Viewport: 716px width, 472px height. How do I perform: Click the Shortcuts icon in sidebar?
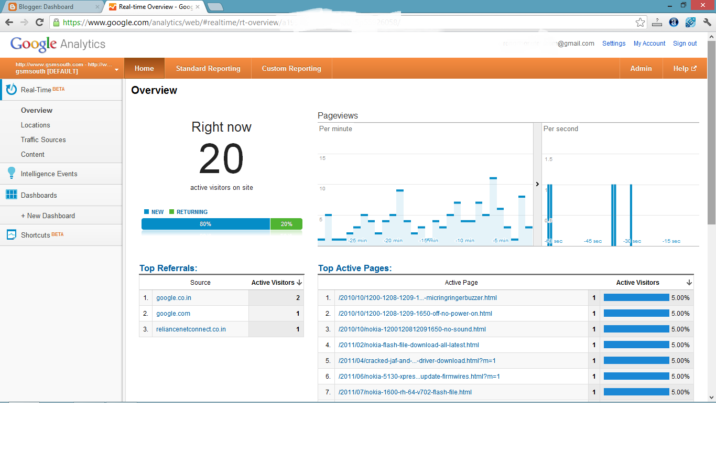point(11,234)
